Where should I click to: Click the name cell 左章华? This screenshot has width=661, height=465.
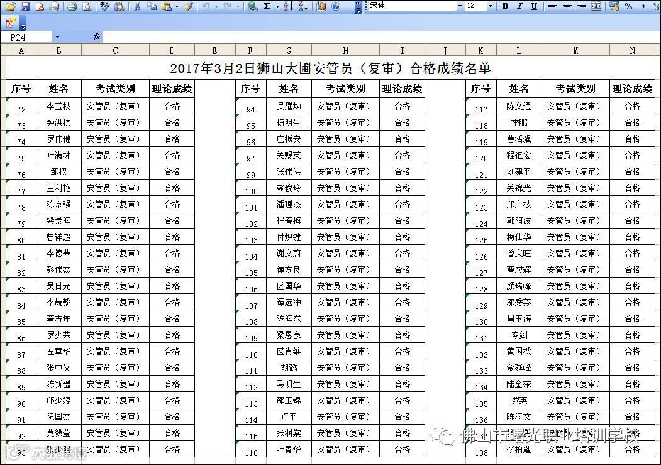point(58,351)
